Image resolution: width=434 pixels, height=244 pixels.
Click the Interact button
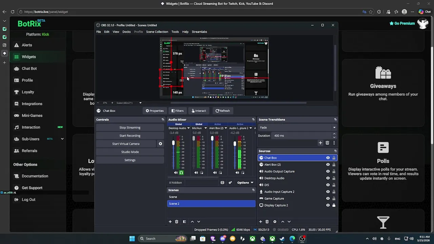coord(198,111)
